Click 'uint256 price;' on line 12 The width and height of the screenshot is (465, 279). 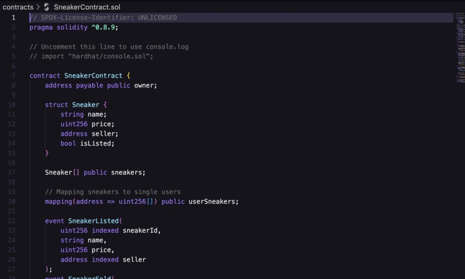tap(87, 124)
